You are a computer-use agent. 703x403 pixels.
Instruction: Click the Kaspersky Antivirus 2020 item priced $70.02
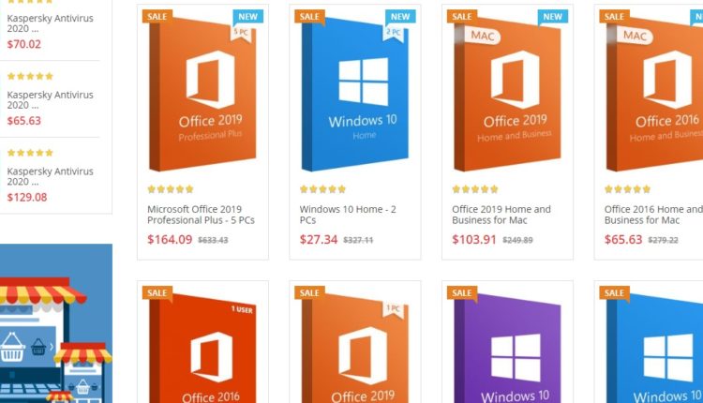point(51,23)
